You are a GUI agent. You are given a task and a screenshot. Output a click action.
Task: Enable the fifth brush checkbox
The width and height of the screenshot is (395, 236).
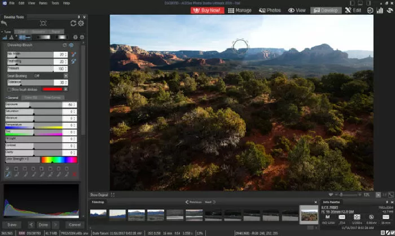point(42,168)
